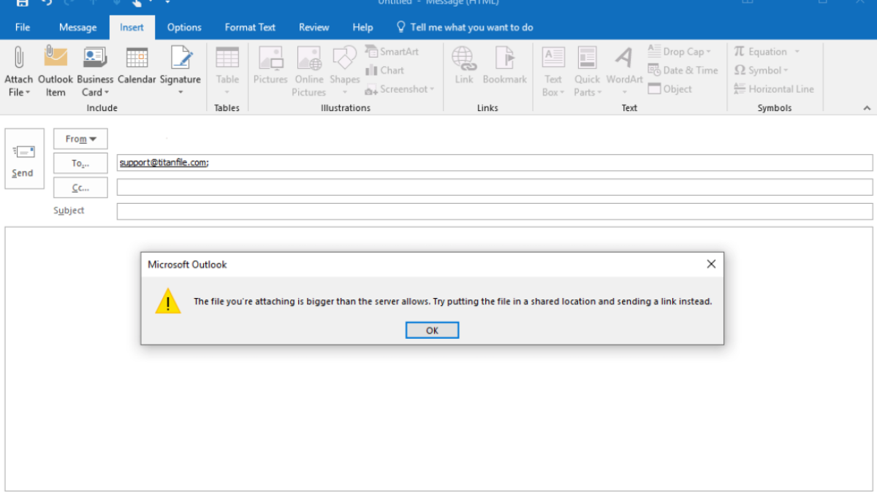Collapse the ribbon with the chevron
The image size is (877, 493).
pyautogui.click(x=867, y=108)
